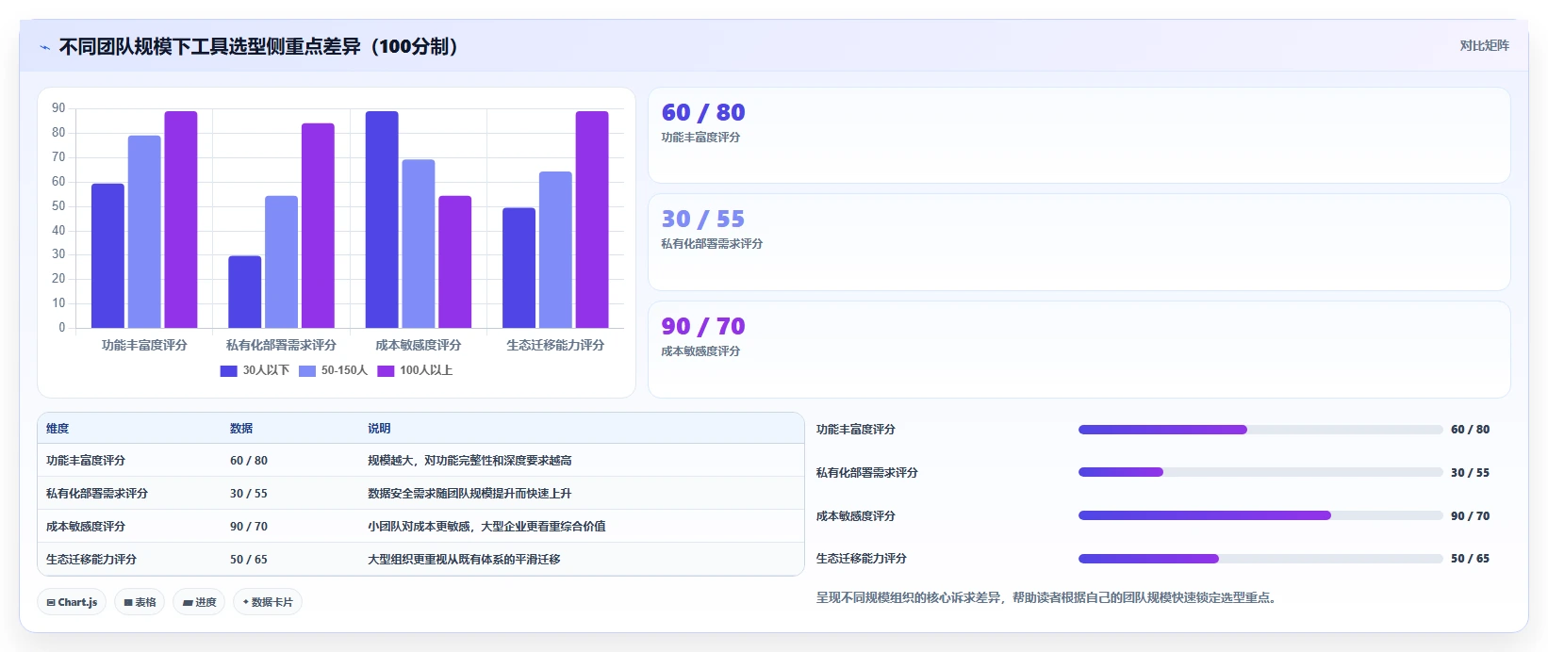Click the description 大型组织更重视从既有体系的平滑迁移

pos(464,560)
